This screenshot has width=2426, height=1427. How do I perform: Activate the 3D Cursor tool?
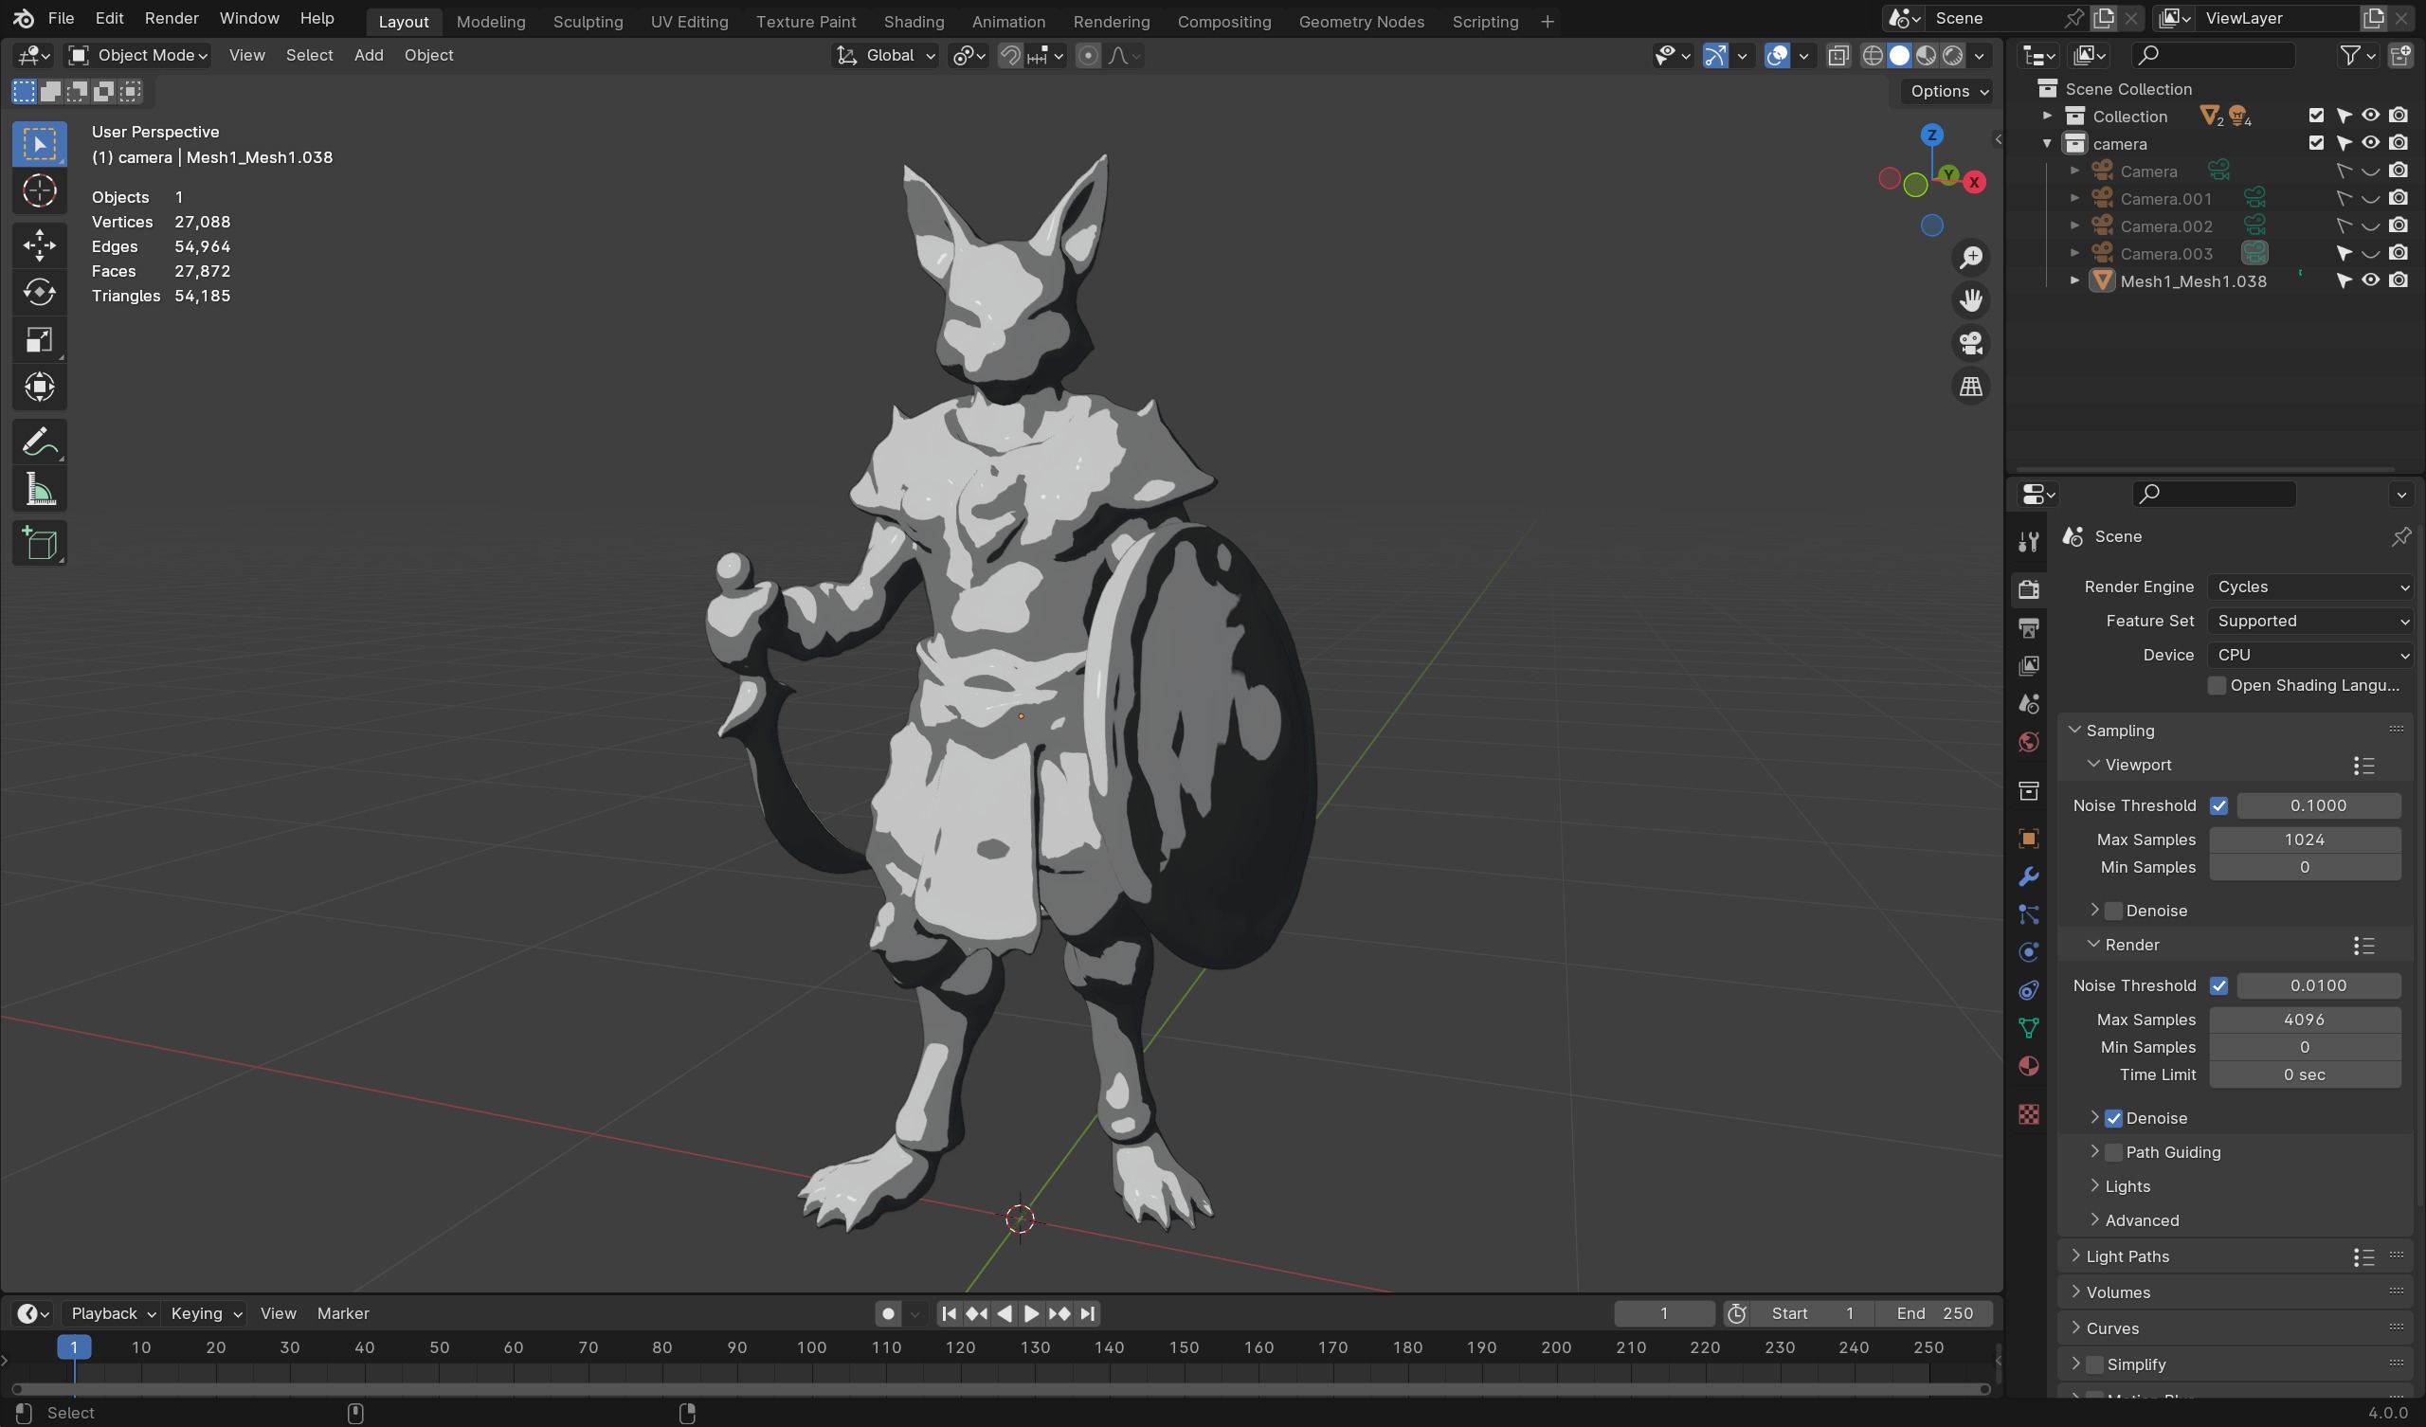40,191
